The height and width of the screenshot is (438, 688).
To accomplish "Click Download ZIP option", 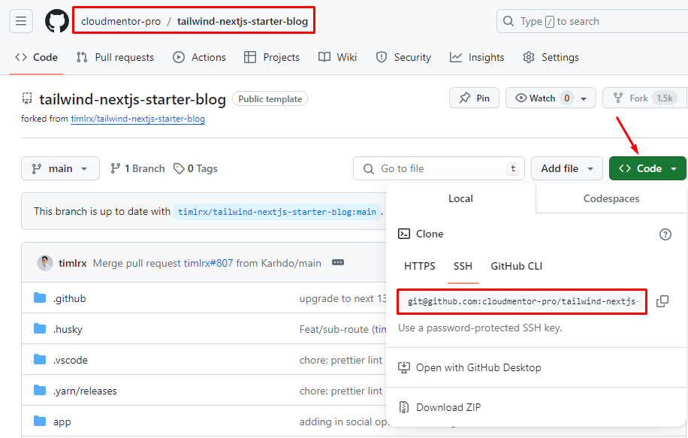I will (x=448, y=407).
